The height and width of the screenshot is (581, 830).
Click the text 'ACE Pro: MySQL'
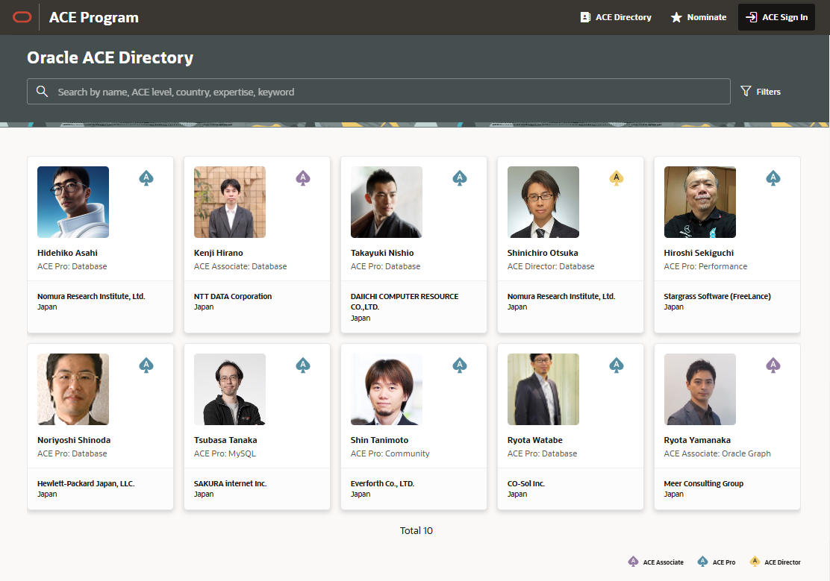pos(225,453)
